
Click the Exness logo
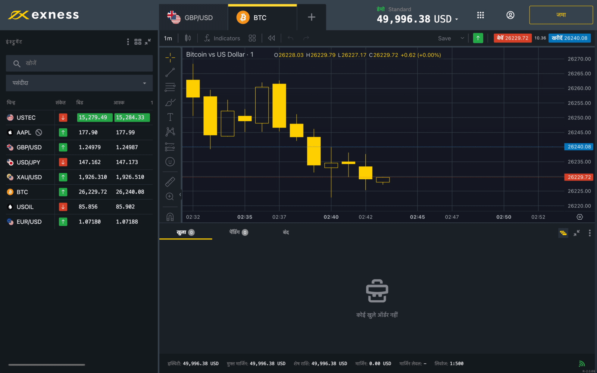(x=44, y=15)
